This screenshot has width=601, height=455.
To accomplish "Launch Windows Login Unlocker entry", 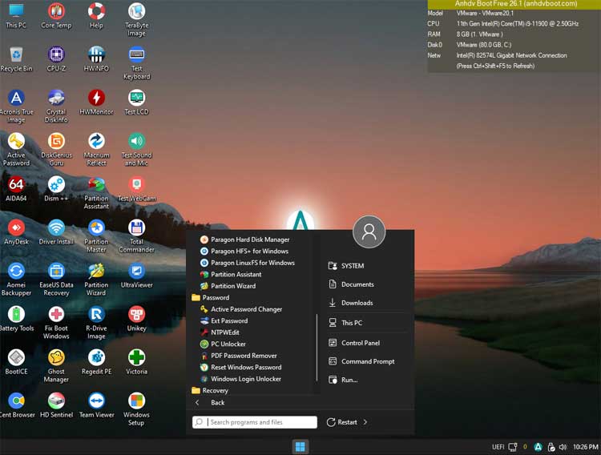I will pos(240,379).
